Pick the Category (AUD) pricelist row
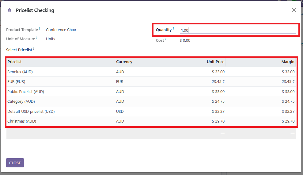303x175 pixels. 21,102
